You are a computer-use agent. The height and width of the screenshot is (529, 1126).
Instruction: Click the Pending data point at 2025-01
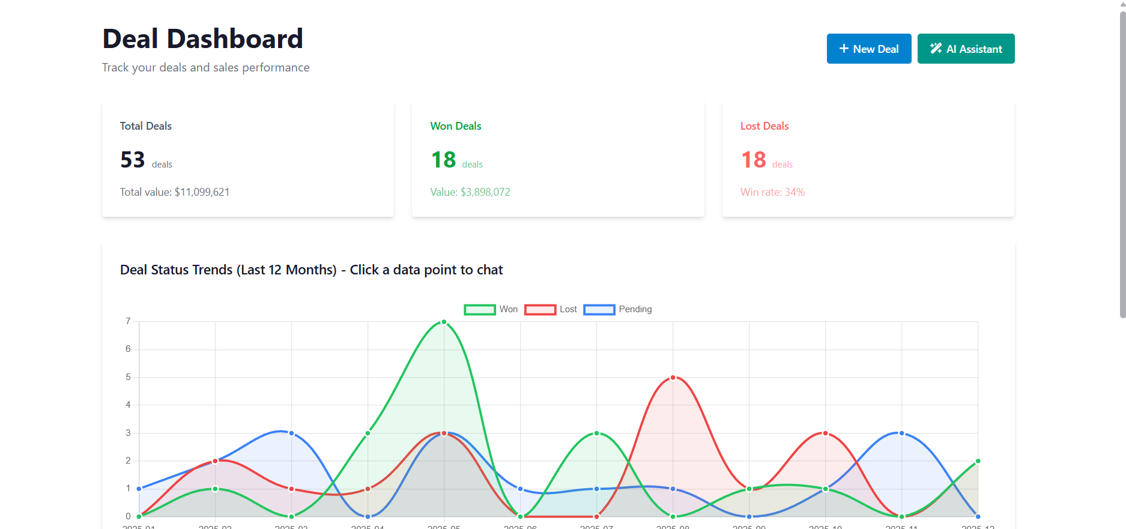pyautogui.click(x=139, y=489)
